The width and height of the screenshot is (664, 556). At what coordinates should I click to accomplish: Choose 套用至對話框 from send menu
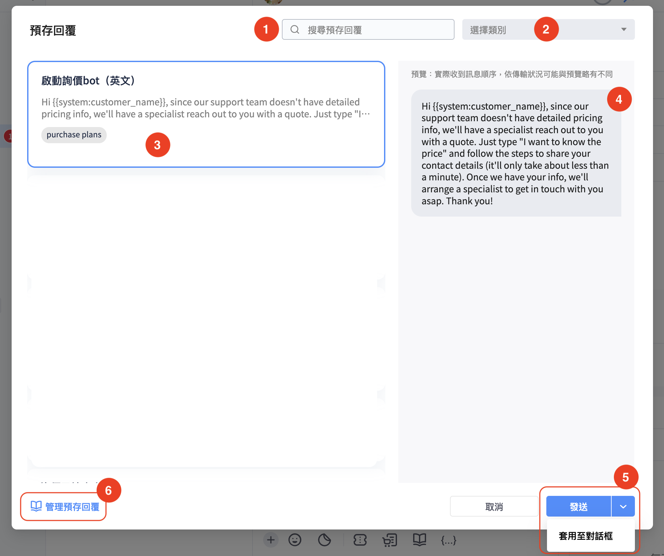coord(586,536)
